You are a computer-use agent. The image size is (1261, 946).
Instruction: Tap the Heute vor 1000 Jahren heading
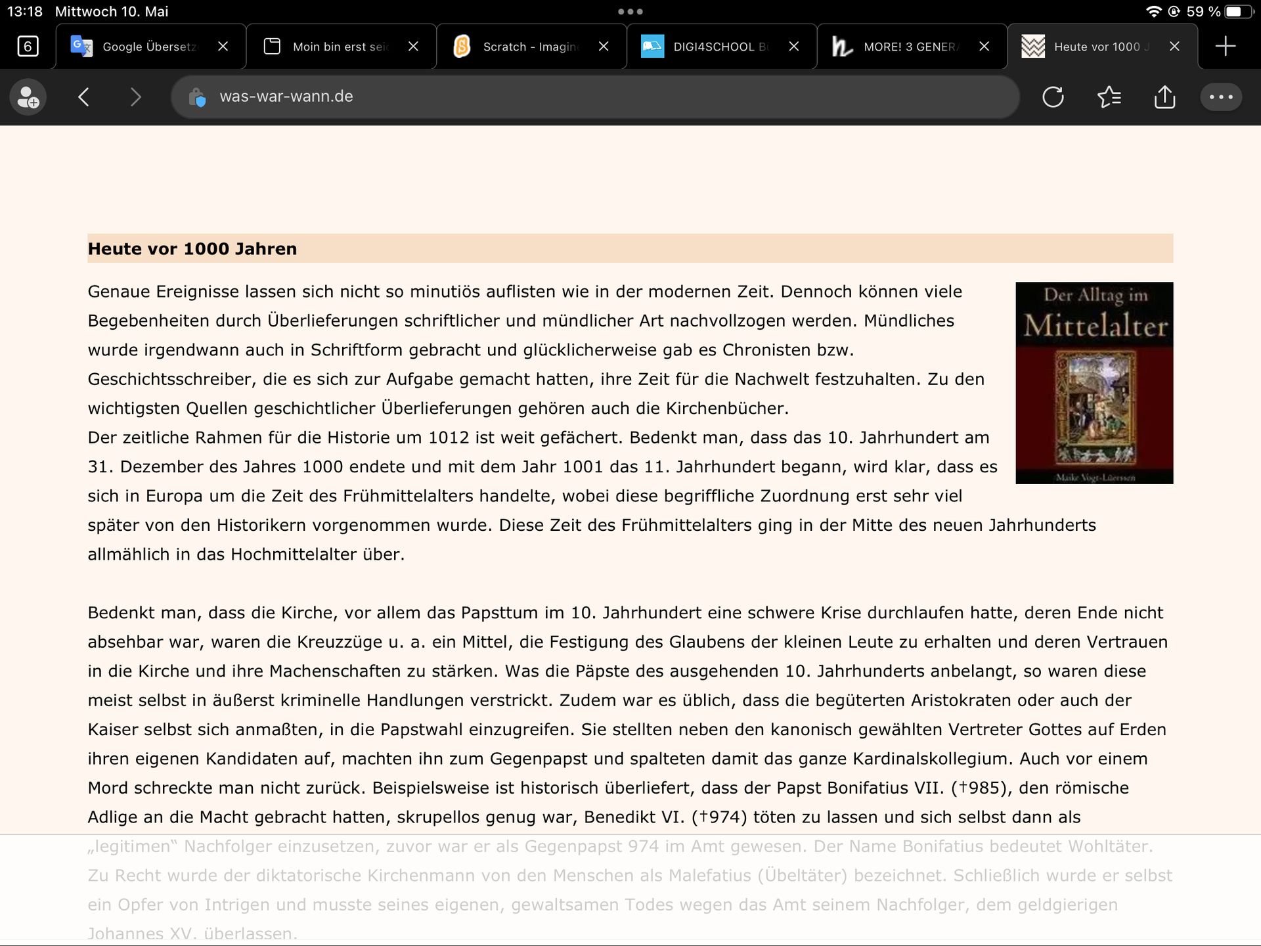pos(192,249)
